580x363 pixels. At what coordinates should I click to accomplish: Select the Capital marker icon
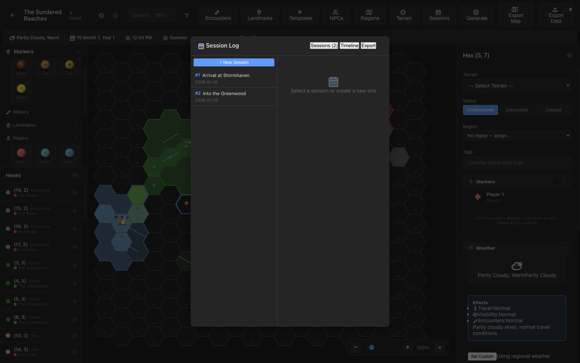tap(21, 91)
